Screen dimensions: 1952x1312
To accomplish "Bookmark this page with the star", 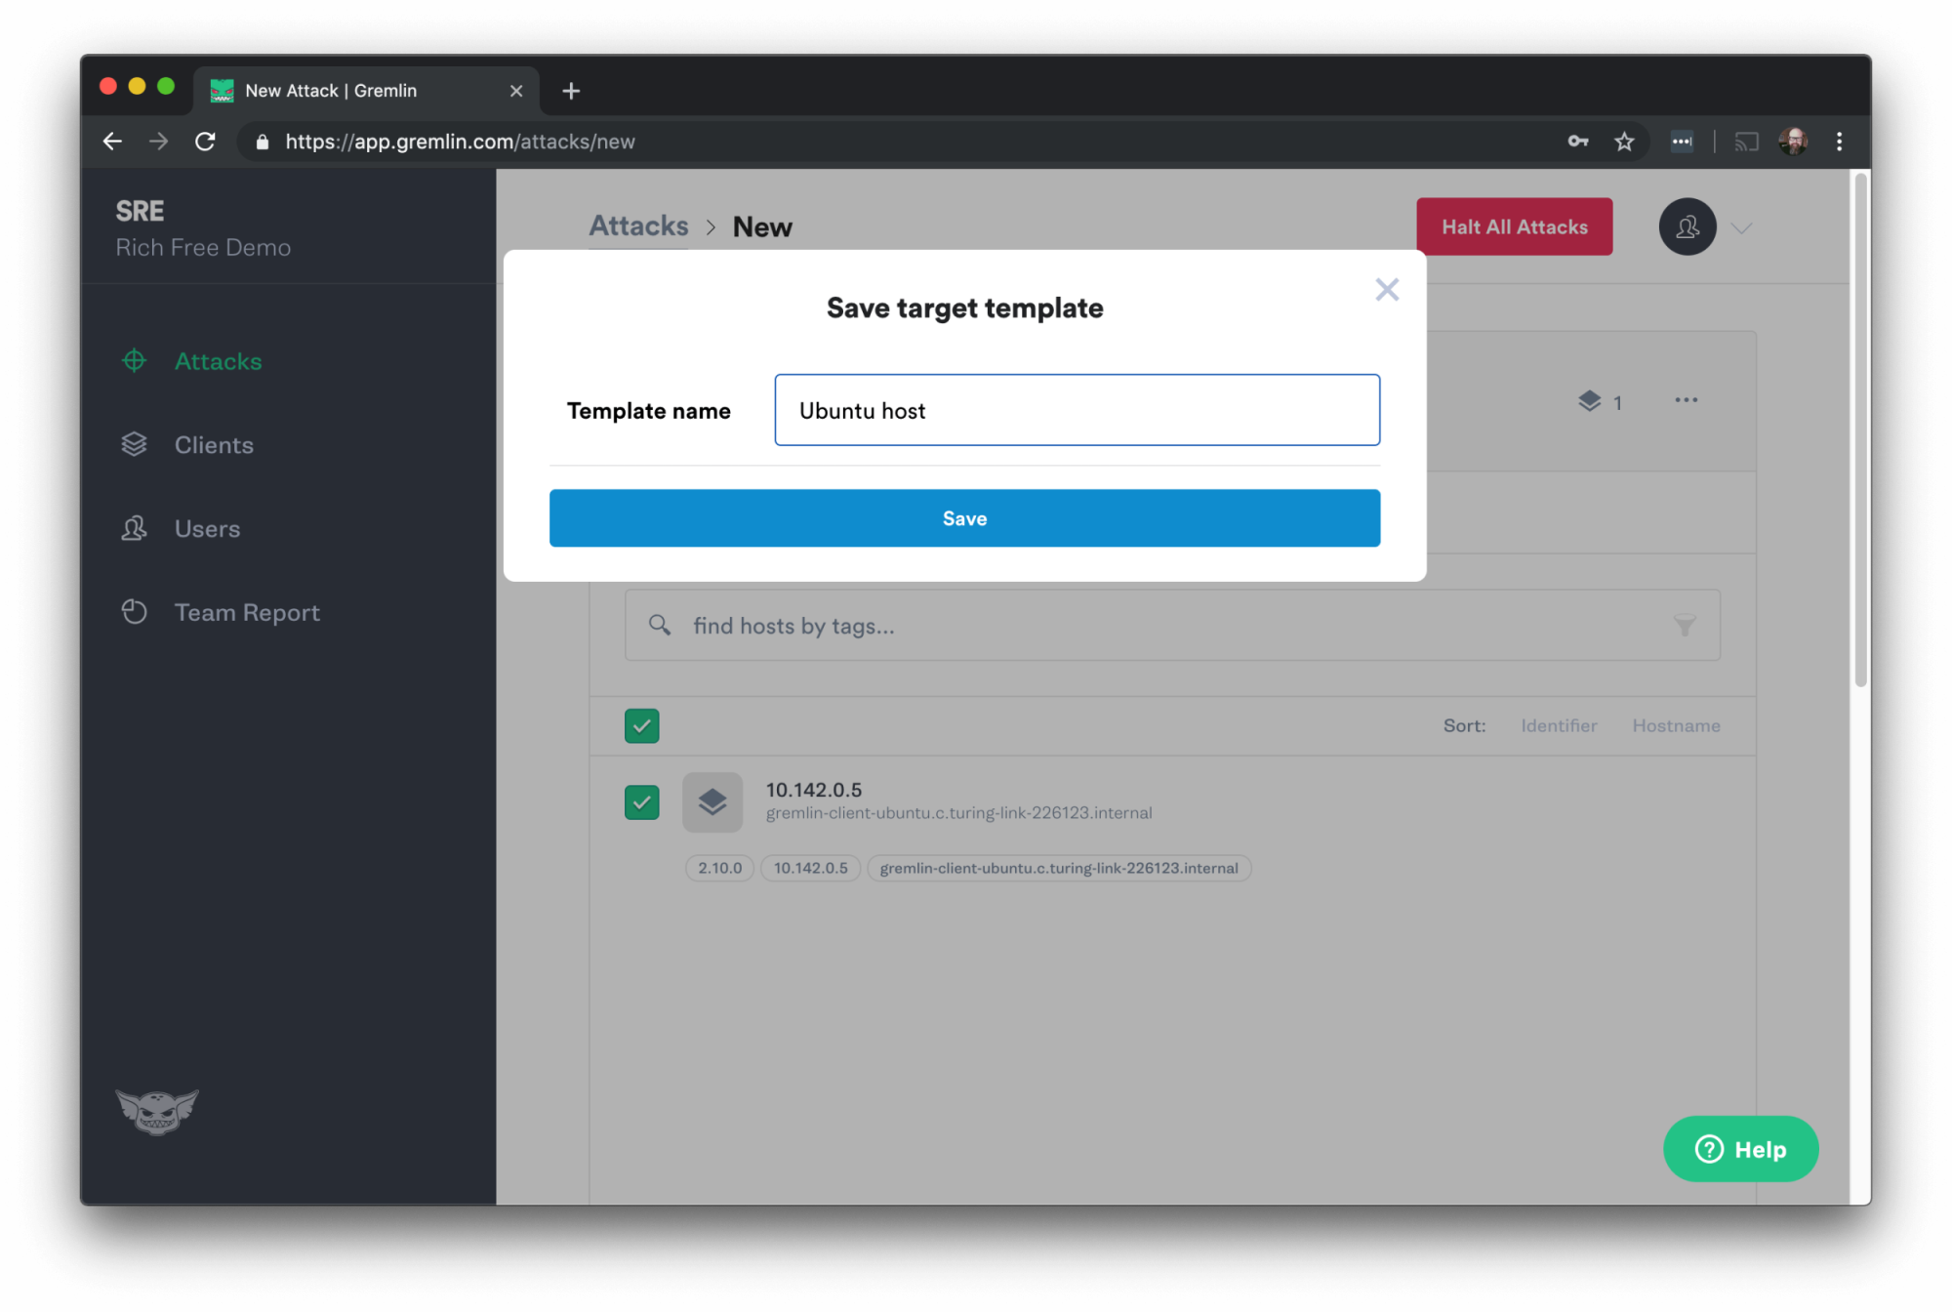I will (x=1624, y=142).
